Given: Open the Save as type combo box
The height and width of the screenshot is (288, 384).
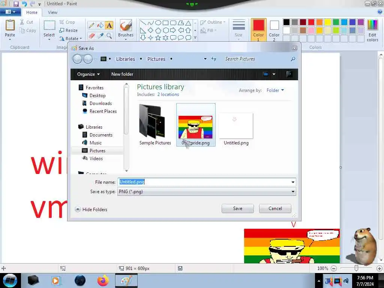Looking at the screenshot, I should pyautogui.click(x=207, y=192).
